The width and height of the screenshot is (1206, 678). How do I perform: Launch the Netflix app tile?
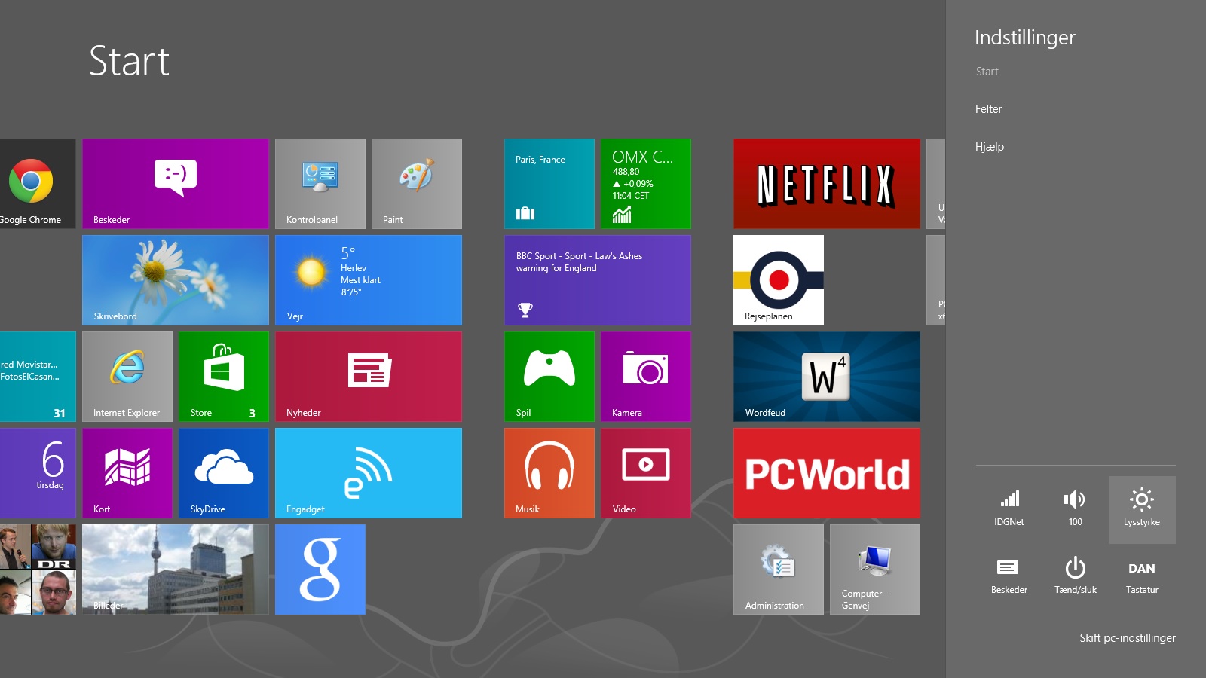(x=826, y=183)
